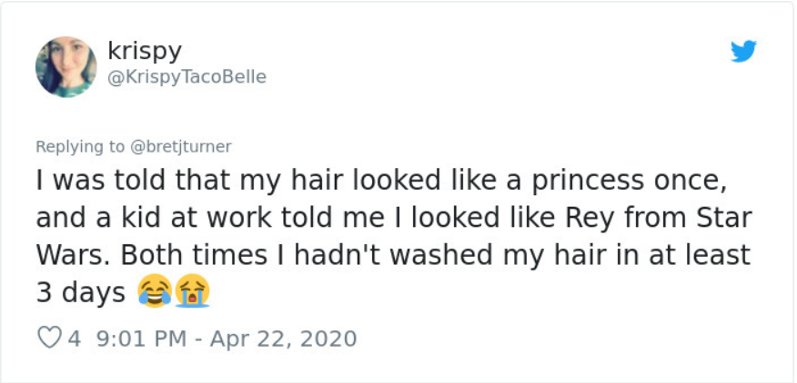Click the like count number 4
This screenshot has width=797, height=383.
click(75, 339)
